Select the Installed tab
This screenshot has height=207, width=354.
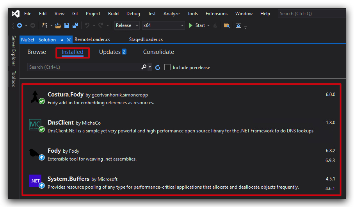[x=73, y=52]
